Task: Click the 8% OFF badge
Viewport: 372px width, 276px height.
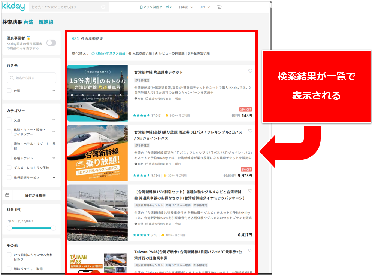Action: point(246,169)
